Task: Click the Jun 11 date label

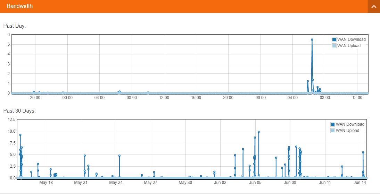Action: (325, 183)
